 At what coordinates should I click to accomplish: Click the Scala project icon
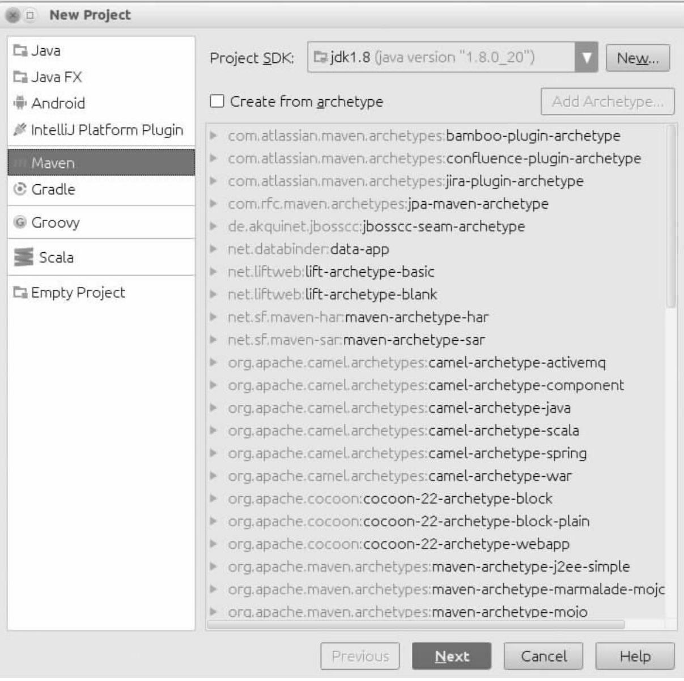pyautogui.click(x=24, y=257)
